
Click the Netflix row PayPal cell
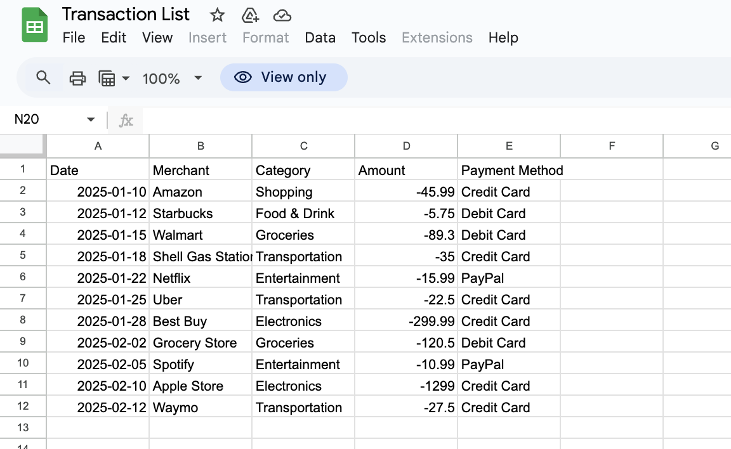pos(509,278)
